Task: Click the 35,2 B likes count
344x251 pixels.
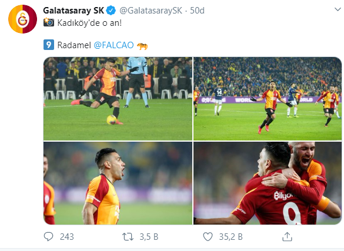Action: coord(231,237)
